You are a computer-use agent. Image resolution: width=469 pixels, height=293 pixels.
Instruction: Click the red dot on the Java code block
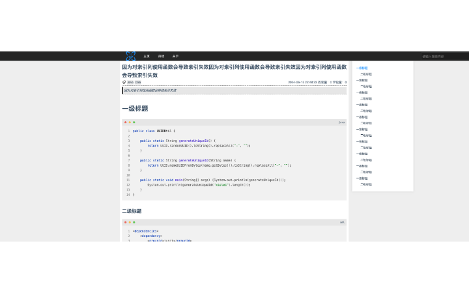(125, 122)
